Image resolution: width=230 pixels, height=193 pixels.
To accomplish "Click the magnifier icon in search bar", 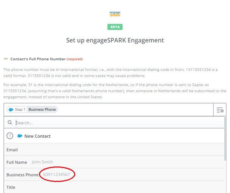I will [10, 122].
